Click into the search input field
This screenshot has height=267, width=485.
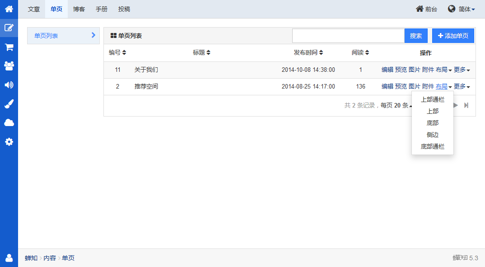click(348, 36)
